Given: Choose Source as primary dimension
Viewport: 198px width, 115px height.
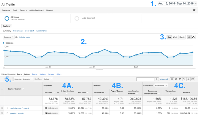Looking at the screenshot, I should [x=35, y=74].
